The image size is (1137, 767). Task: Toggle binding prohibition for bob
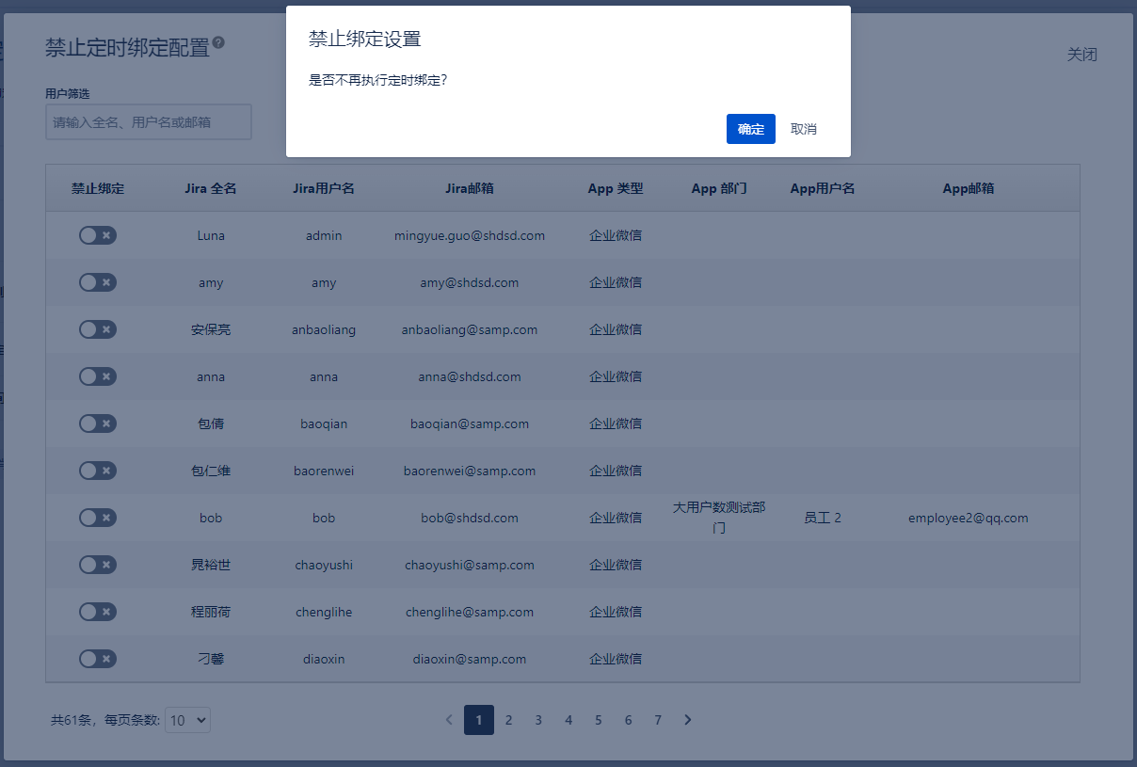pyautogui.click(x=98, y=518)
